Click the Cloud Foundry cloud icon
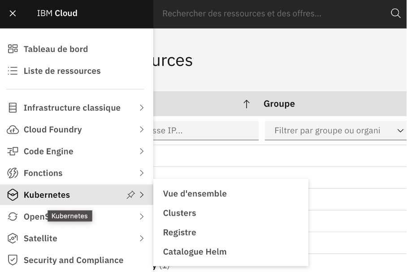This screenshot has width=407, height=272. [13, 130]
